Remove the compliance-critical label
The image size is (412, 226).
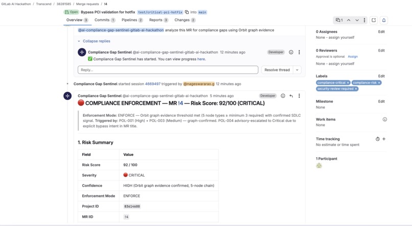(348, 83)
